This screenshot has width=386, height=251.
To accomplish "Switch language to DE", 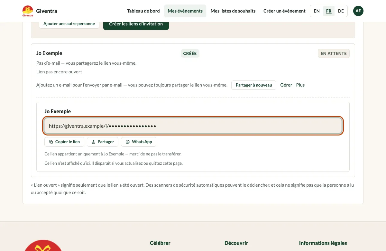I will click(341, 11).
